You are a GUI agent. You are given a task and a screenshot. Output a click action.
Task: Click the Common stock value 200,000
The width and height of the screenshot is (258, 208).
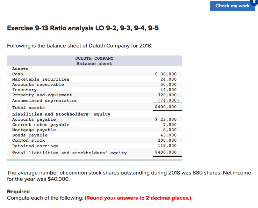(x=167, y=141)
